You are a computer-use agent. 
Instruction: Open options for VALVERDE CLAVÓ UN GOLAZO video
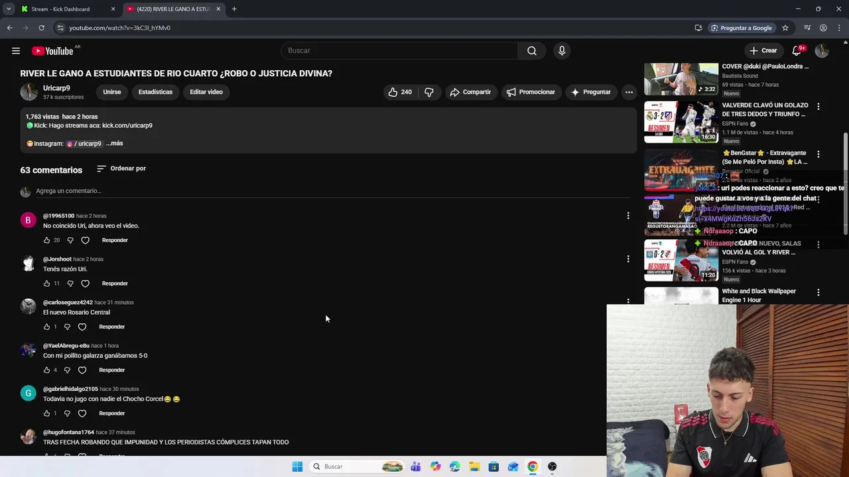tap(818, 107)
